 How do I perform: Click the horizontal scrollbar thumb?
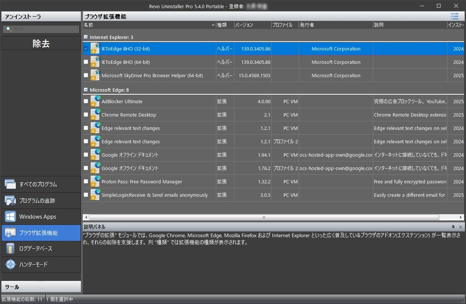264,217
